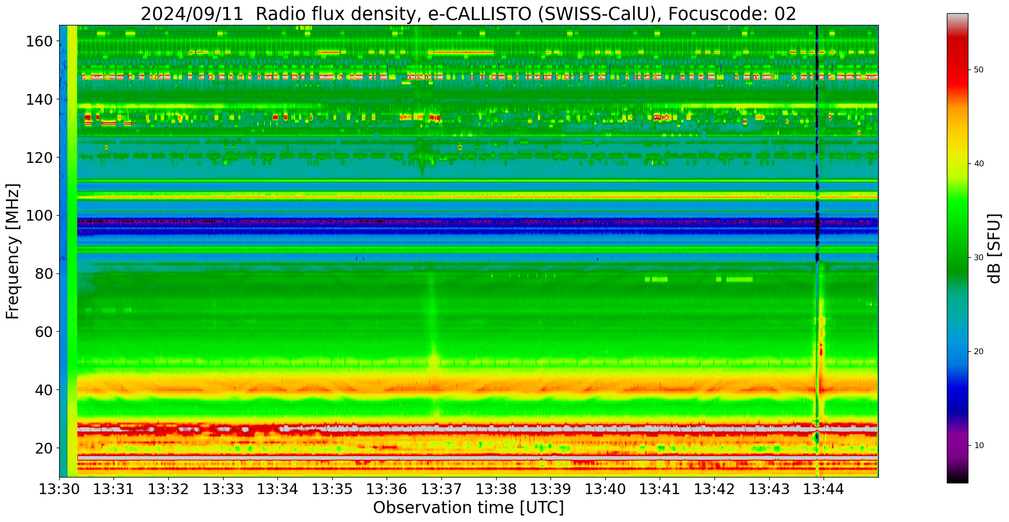Click the colorbar 20 tick label

pyautogui.click(x=979, y=352)
